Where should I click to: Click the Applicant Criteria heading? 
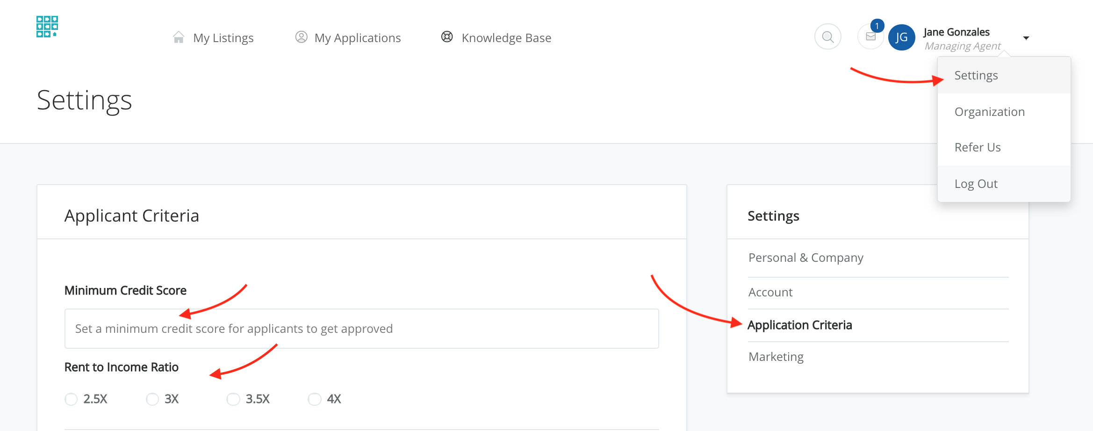[132, 215]
